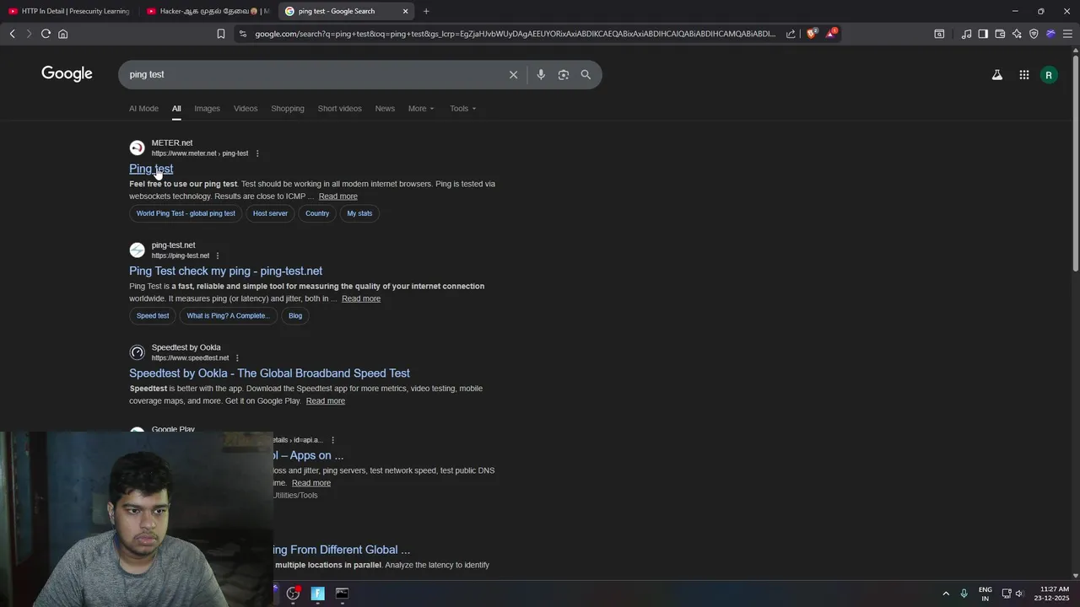Open the My stats sitelink chip
Screen dimensions: 1080x607
359,213
